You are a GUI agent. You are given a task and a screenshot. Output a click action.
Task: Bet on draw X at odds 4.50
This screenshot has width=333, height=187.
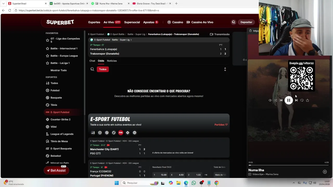177,175
